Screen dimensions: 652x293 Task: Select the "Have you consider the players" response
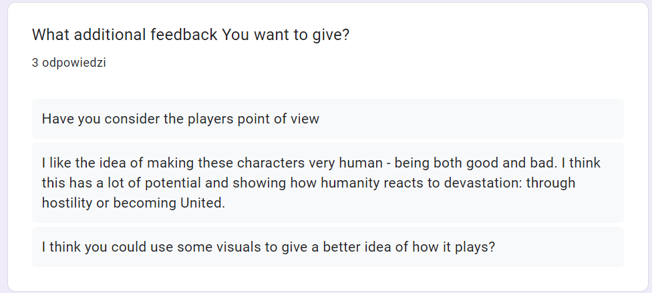[327, 119]
